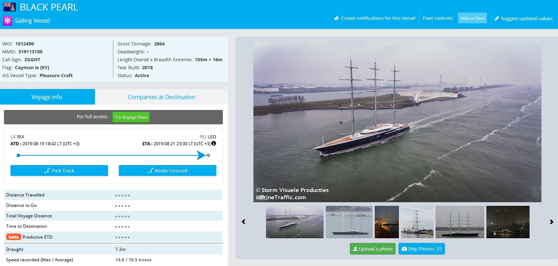The width and height of the screenshot is (558, 266).
Task: Open Past Track
Action: tap(59, 170)
